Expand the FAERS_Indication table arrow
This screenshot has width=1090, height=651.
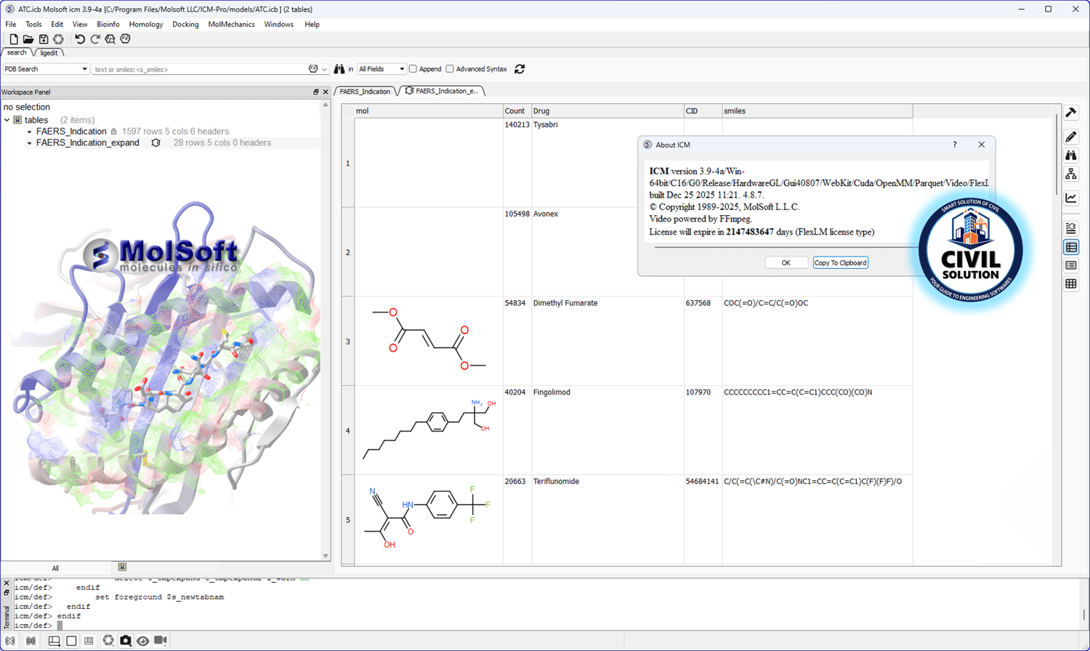(30, 132)
